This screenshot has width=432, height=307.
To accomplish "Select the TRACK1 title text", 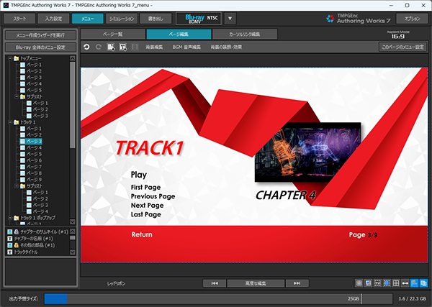I will [150, 148].
